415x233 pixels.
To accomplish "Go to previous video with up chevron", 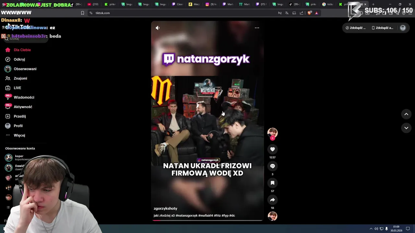I will pyautogui.click(x=406, y=114).
